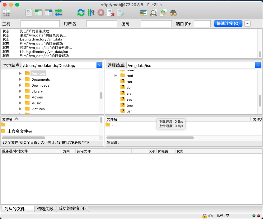Open the directory listing filters dialog
This screenshot has height=219, width=263.
tap(143, 13)
